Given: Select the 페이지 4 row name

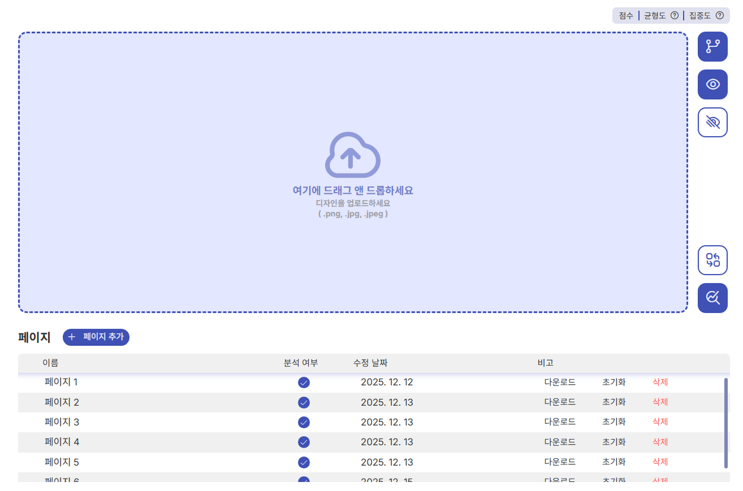Looking at the screenshot, I should (62, 442).
